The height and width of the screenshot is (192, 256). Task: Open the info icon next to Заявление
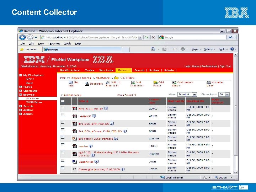(96, 162)
